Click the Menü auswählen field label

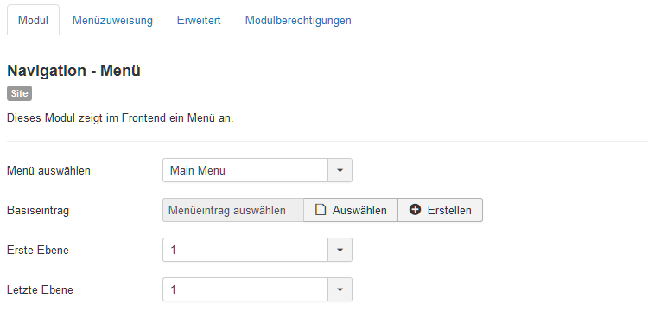(48, 170)
